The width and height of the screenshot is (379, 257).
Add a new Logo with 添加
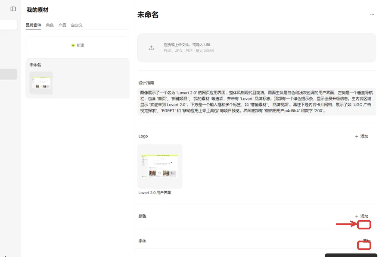(362, 137)
